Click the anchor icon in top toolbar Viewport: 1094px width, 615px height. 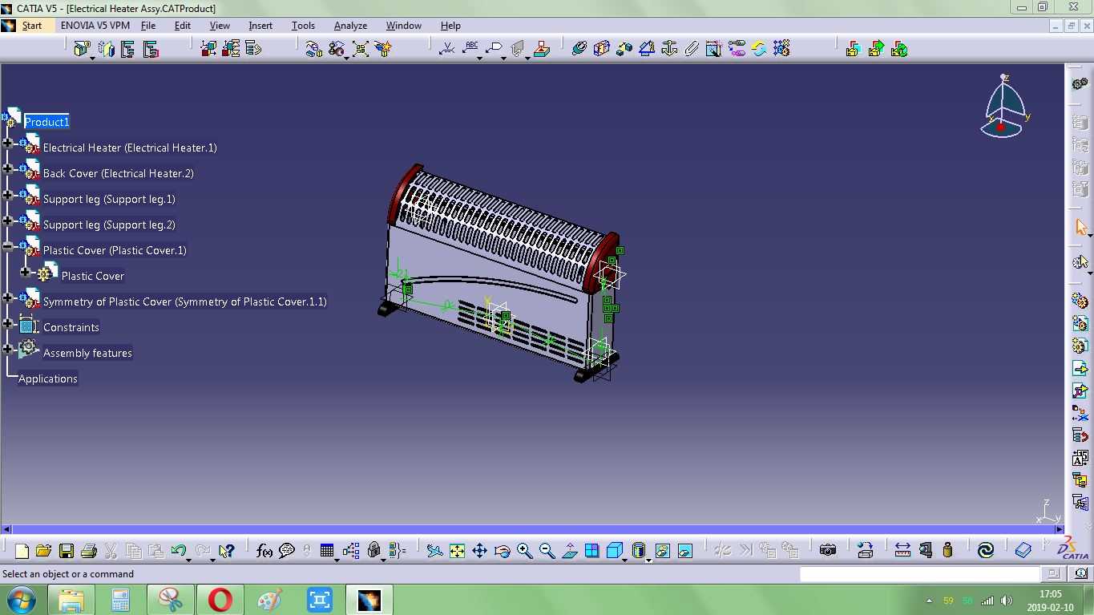point(669,49)
